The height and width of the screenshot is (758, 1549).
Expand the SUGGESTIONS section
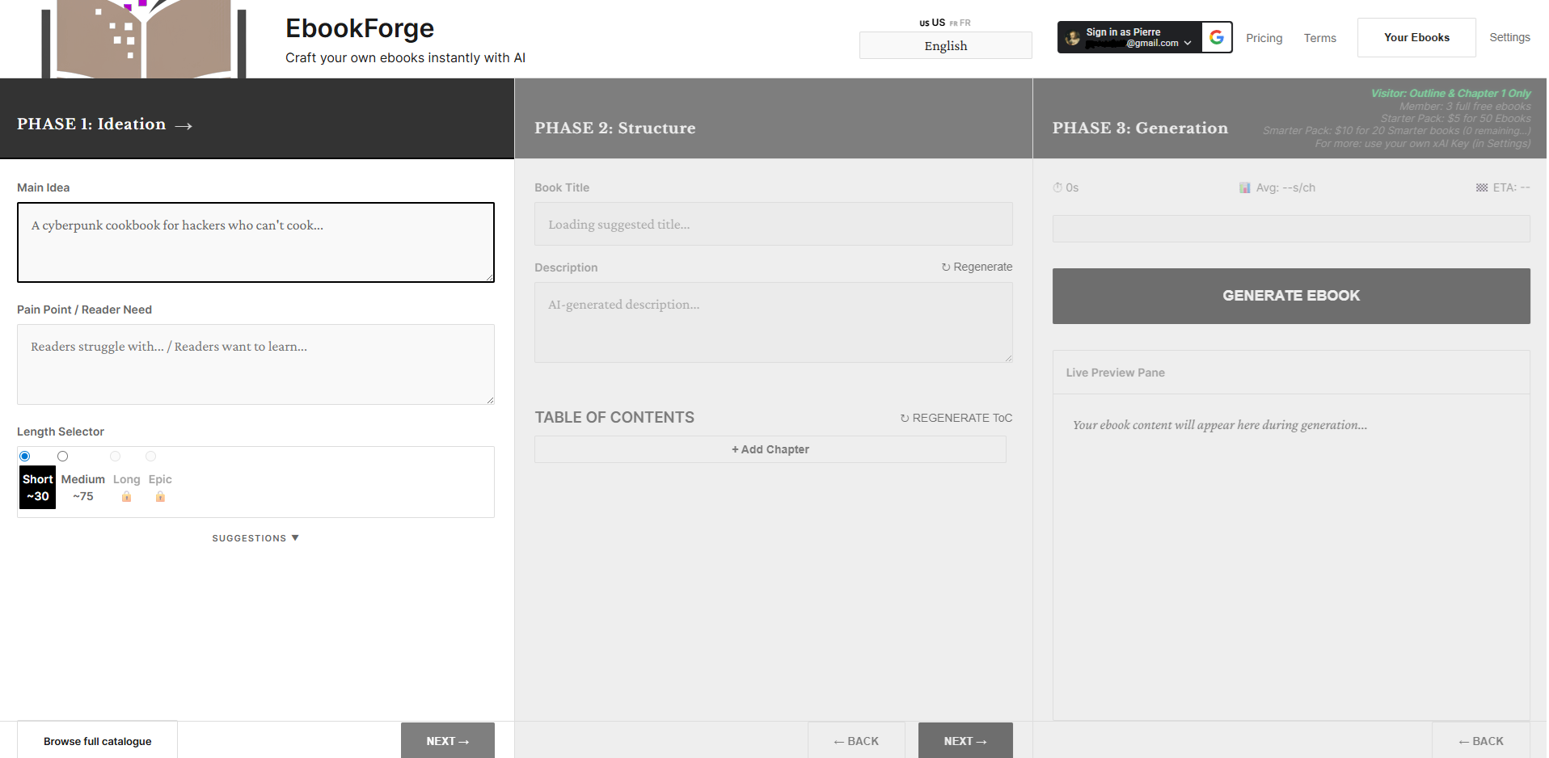255,537
